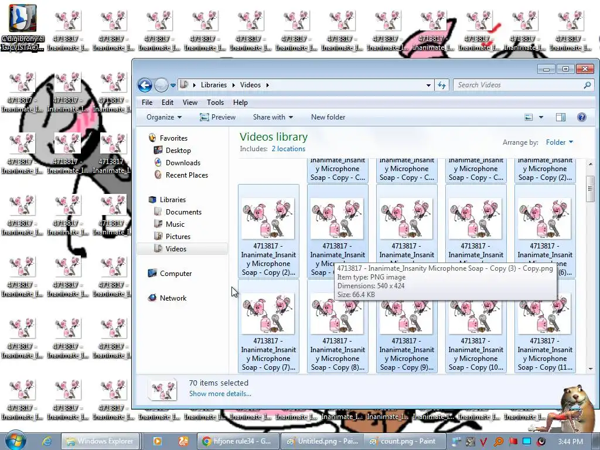Open the view options dropdown arrow
This screenshot has width=600, height=450.
tap(541, 117)
